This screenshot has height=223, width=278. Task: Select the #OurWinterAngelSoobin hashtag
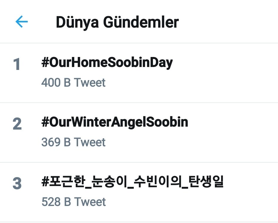click(114, 122)
